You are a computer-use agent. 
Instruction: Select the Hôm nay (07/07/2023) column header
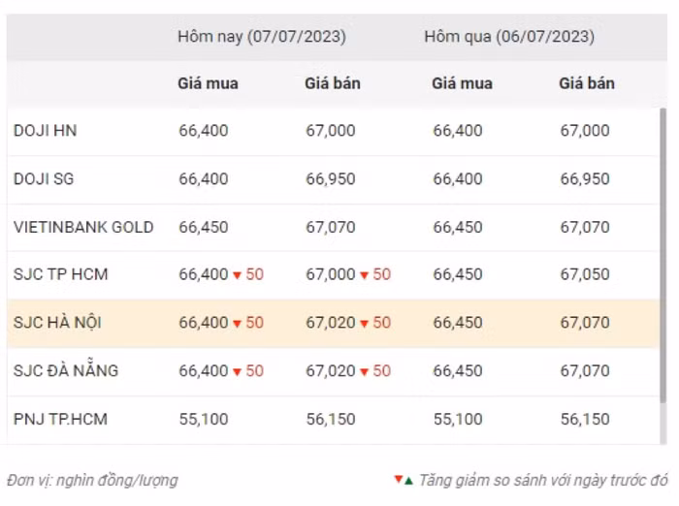261,37
